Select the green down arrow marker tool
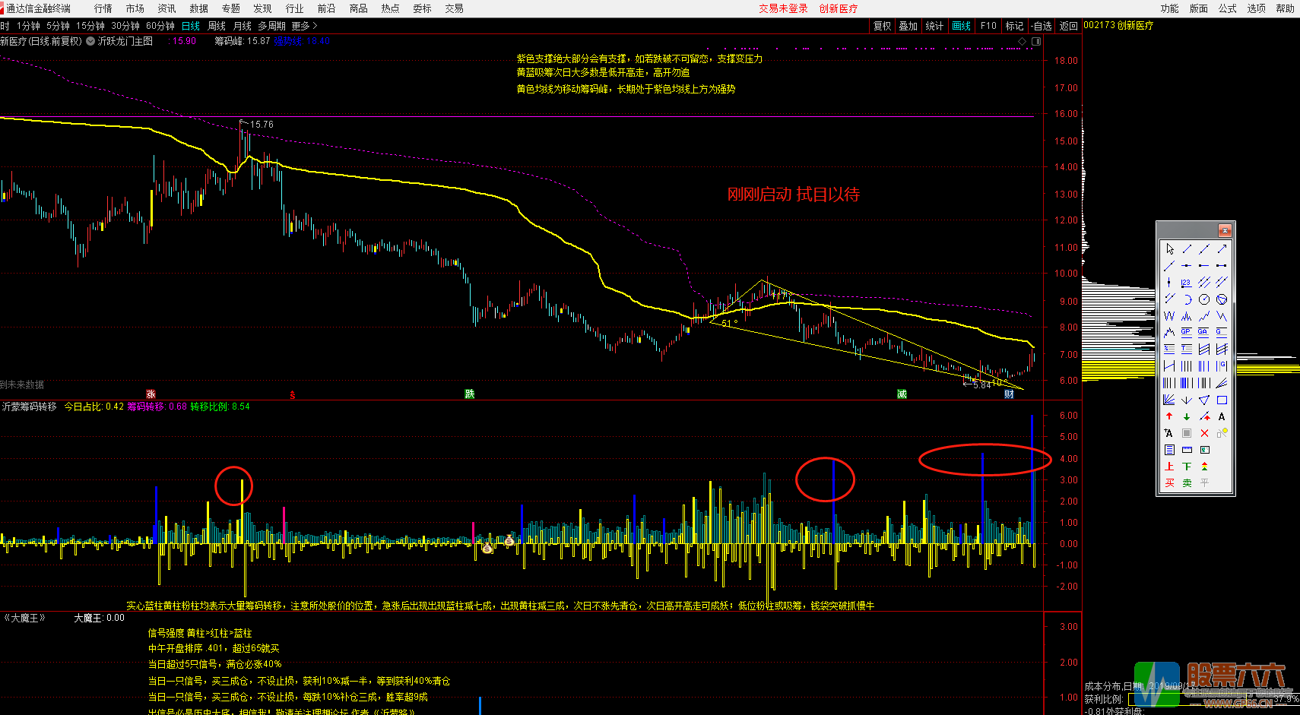 tap(1187, 416)
